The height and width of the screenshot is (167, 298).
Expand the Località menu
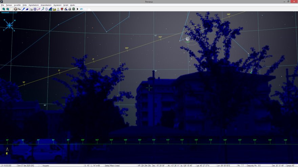pos(17,5)
